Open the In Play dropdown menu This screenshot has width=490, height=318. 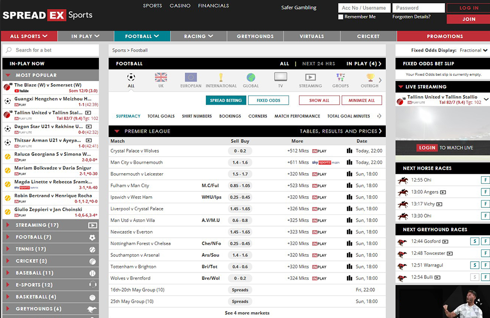(85, 36)
